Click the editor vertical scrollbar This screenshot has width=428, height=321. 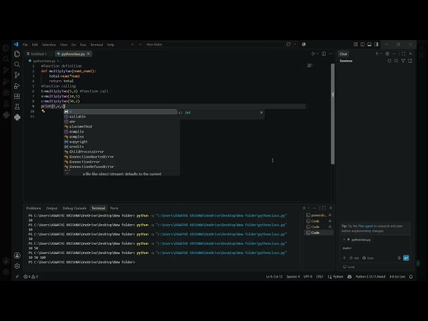(332, 114)
